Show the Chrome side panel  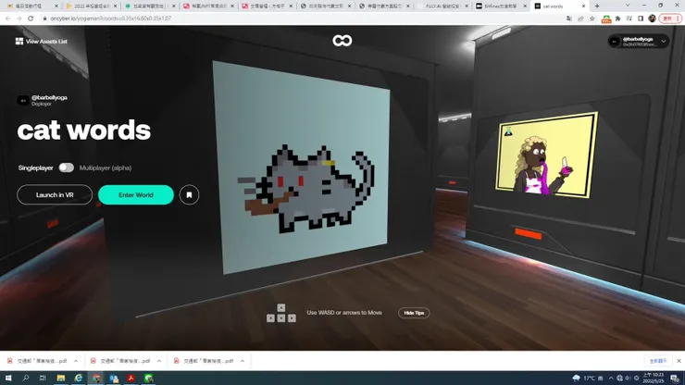(641, 19)
